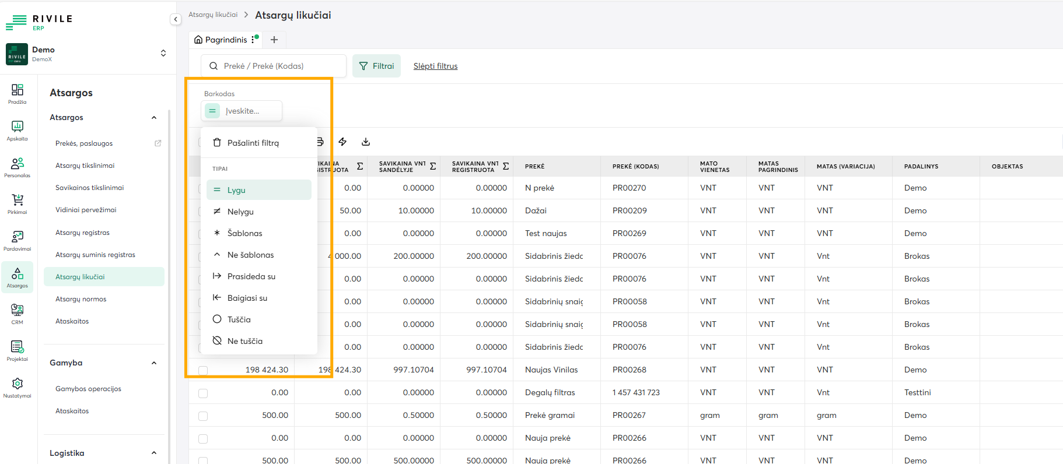Click the Slėpti filtrus link

435,66
